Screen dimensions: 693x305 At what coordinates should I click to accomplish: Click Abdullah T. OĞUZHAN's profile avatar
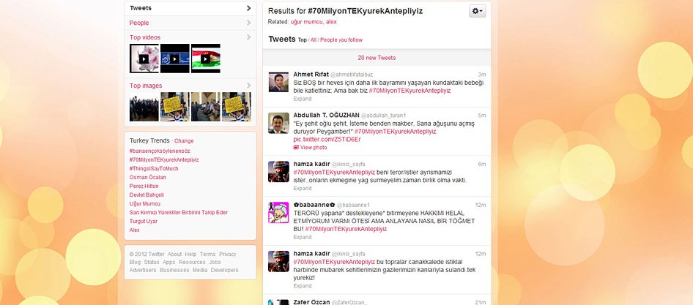(x=278, y=123)
